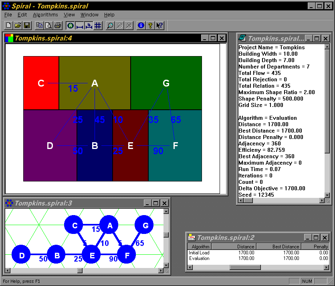Click the context help arrow icon
335x286 pixels.
[x=159, y=26]
